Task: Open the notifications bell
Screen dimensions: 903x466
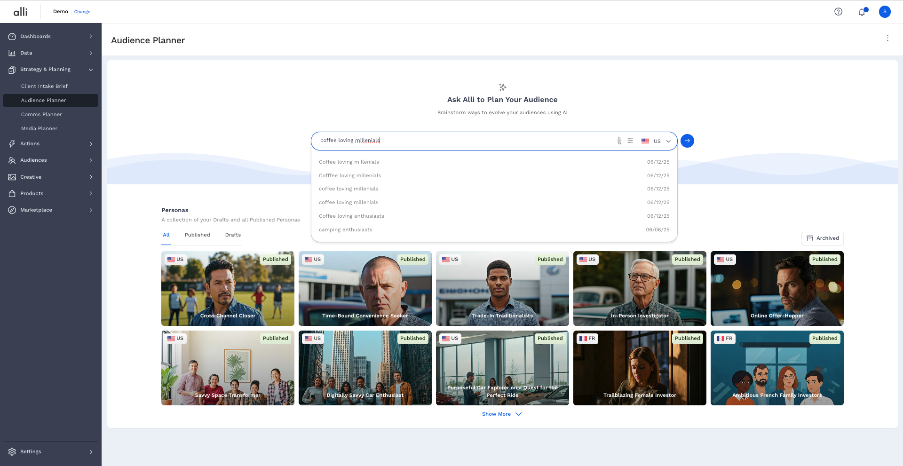Action: (862, 12)
